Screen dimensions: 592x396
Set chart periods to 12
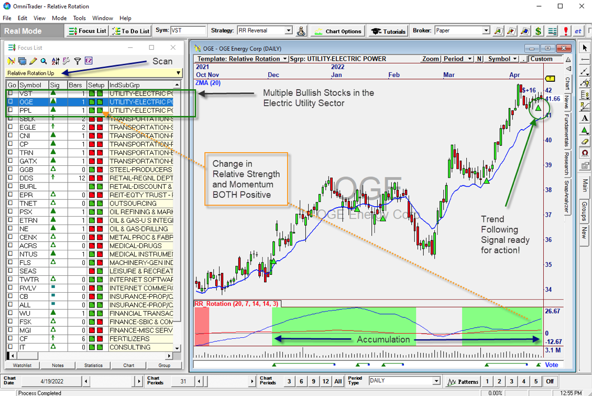click(325, 381)
